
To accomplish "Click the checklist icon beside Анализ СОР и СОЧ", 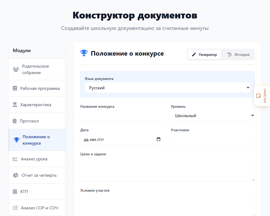I will coord(15,208).
